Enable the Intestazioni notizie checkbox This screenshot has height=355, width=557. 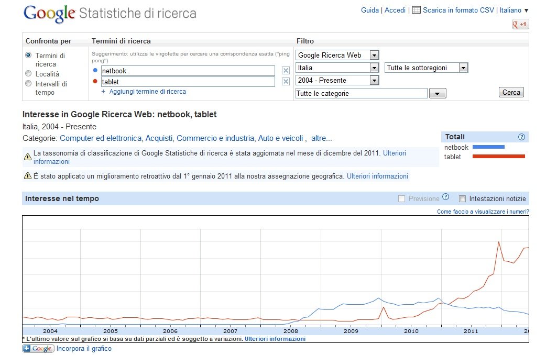pos(463,199)
